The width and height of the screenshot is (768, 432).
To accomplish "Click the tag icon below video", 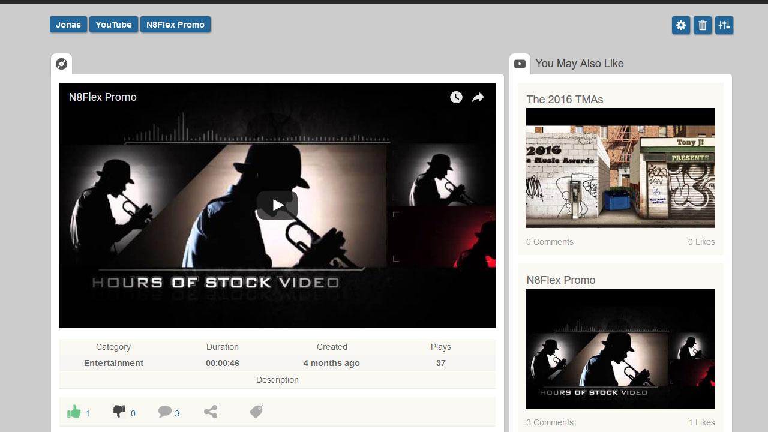I will coord(256,412).
